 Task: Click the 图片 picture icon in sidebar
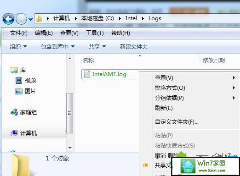(x=19, y=91)
